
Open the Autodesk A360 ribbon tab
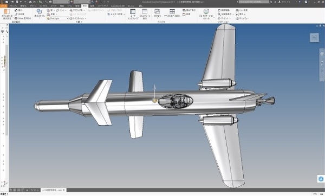[118, 6]
